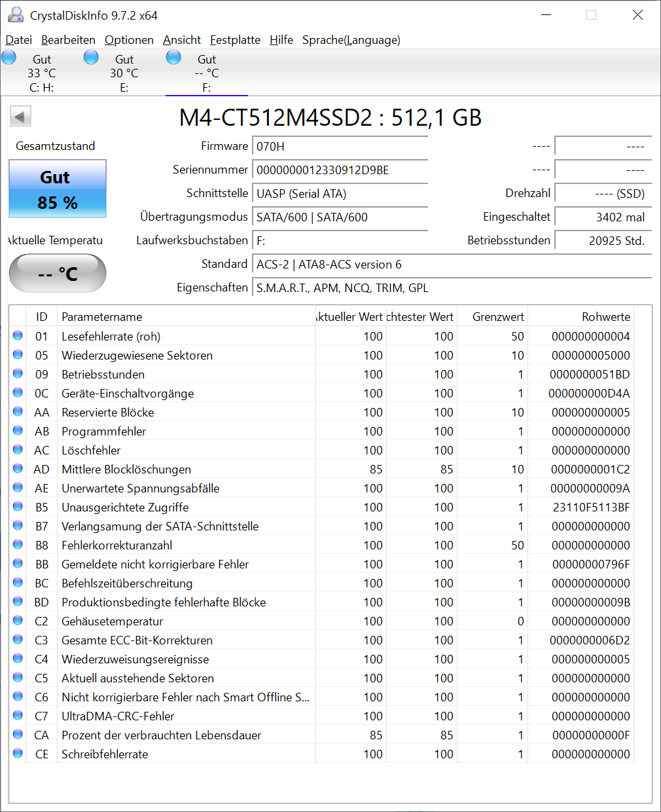Click status dot of Lesefehlerrate (roh) row
This screenshot has width=661, height=812.
pyautogui.click(x=18, y=336)
